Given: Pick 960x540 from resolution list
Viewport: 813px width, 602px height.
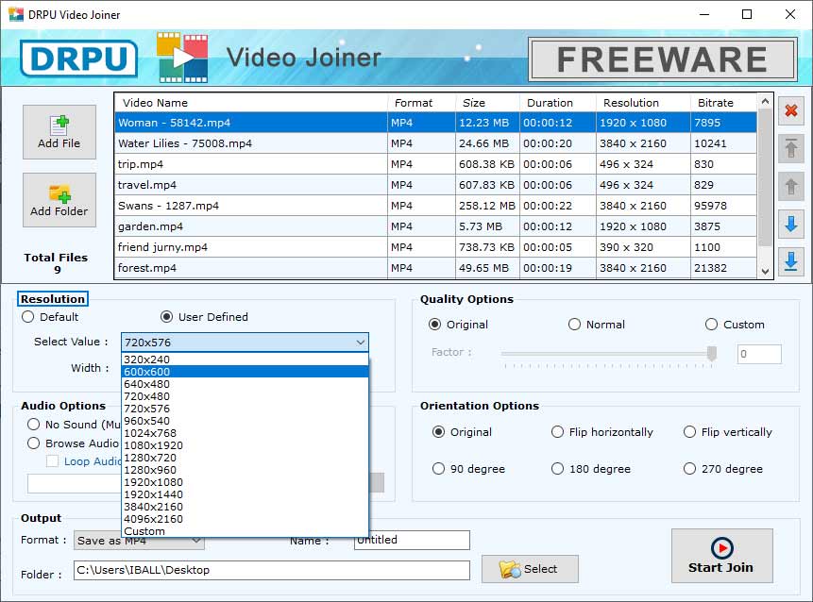Looking at the screenshot, I should [245, 421].
